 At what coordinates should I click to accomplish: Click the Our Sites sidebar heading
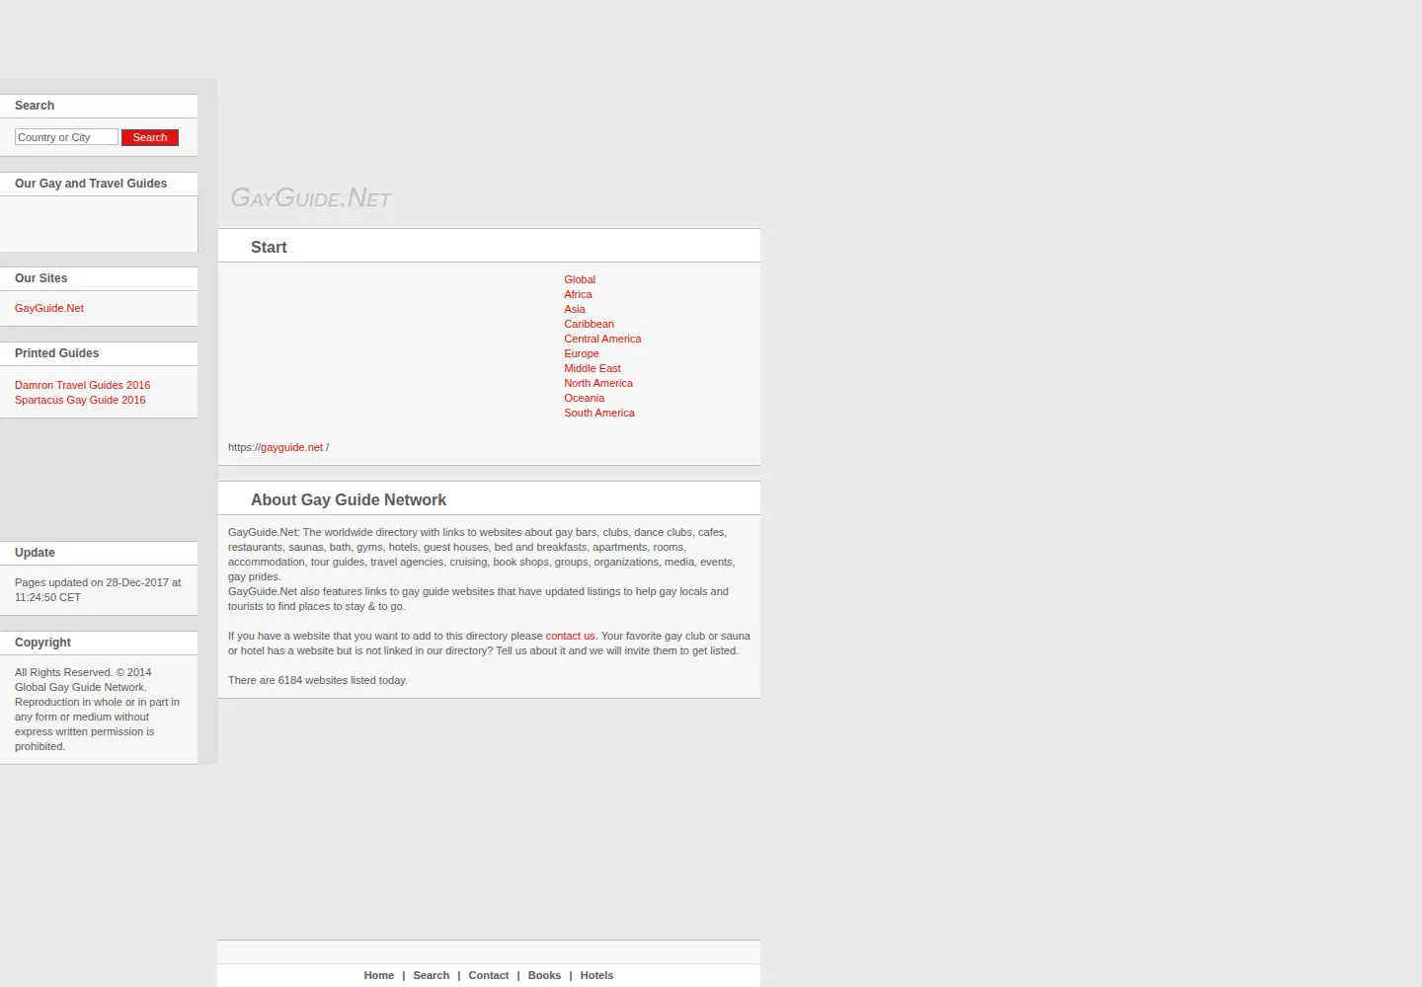40,278
